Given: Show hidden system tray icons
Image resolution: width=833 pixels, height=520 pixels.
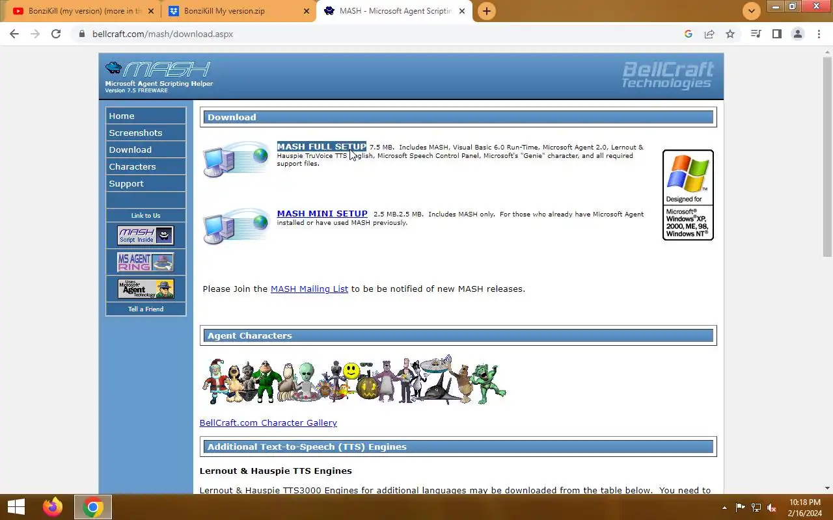Looking at the screenshot, I should point(724,508).
